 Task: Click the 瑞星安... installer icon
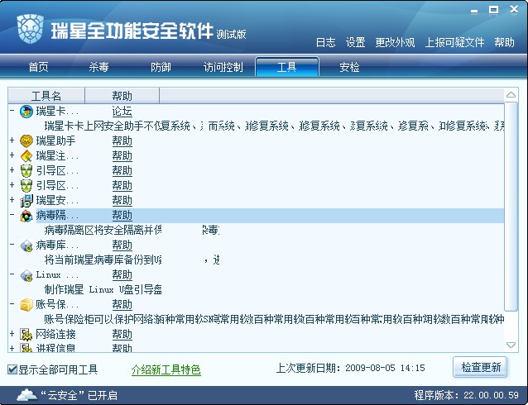coord(26,201)
